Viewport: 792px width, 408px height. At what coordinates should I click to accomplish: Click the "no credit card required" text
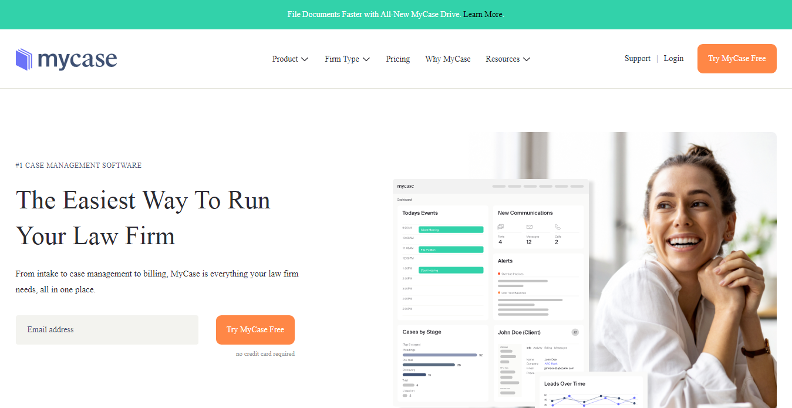click(265, 354)
